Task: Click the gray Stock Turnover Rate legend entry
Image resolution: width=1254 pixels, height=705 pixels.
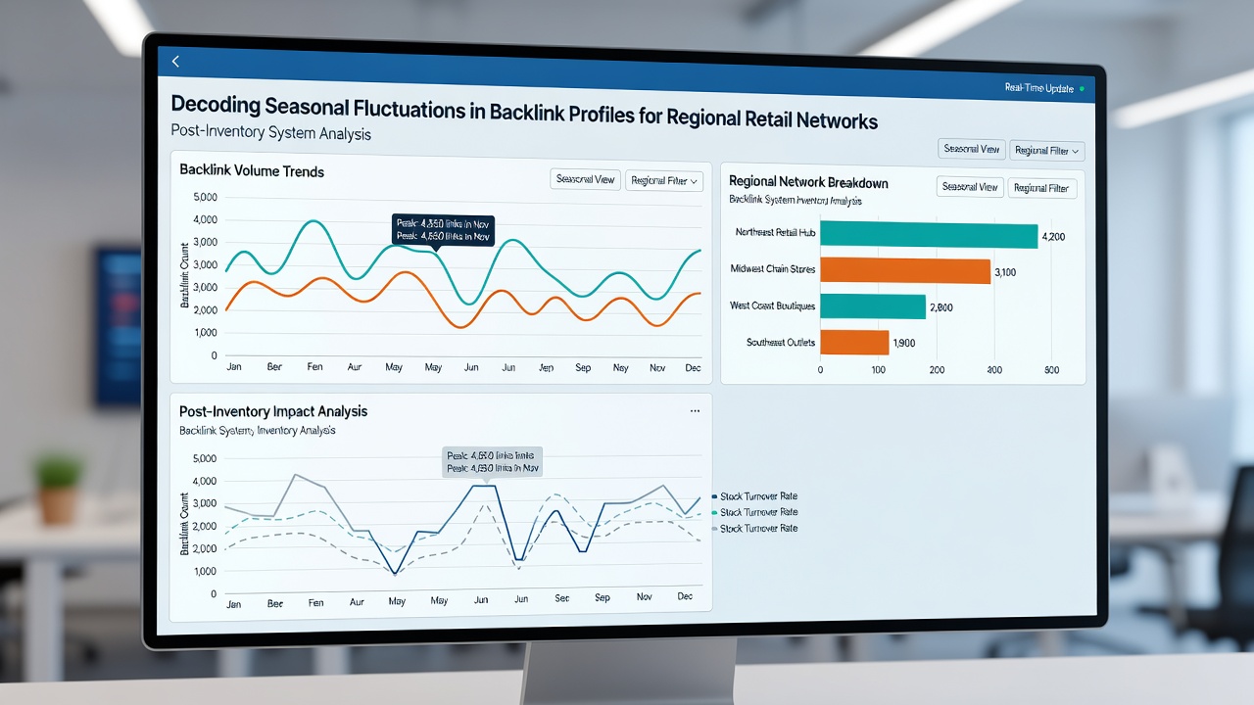Action: 755,529
